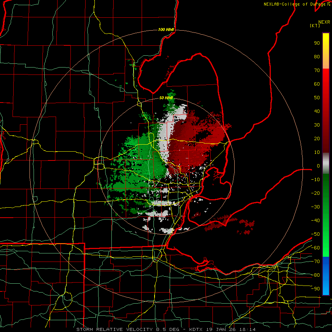Click the light blue bottom segment of the color bar

pyautogui.click(x=326, y=288)
